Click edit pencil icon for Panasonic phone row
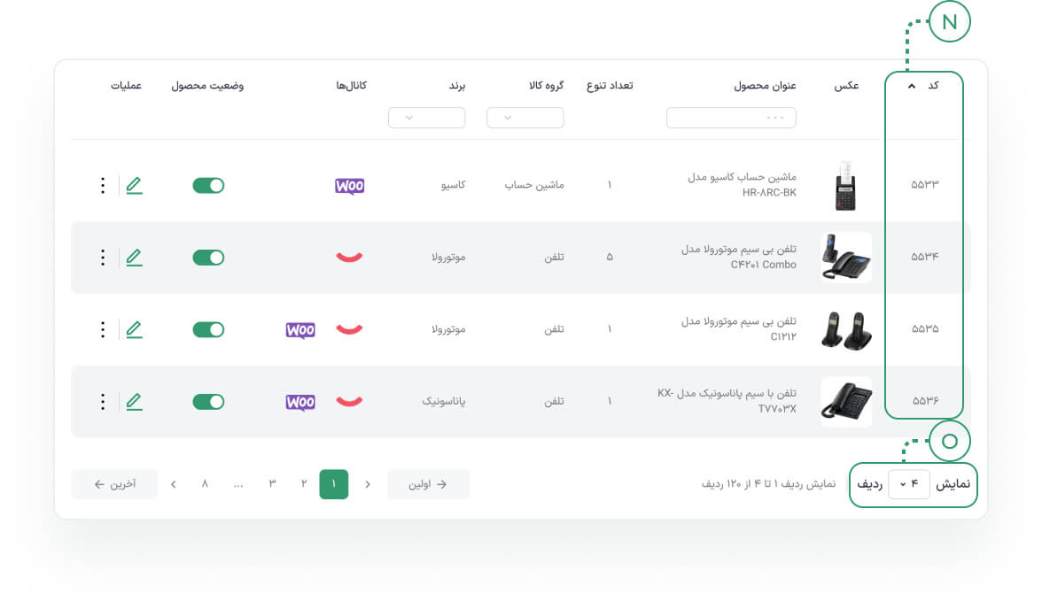The width and height of the screenshot is (1042, 609). (135, 402)
